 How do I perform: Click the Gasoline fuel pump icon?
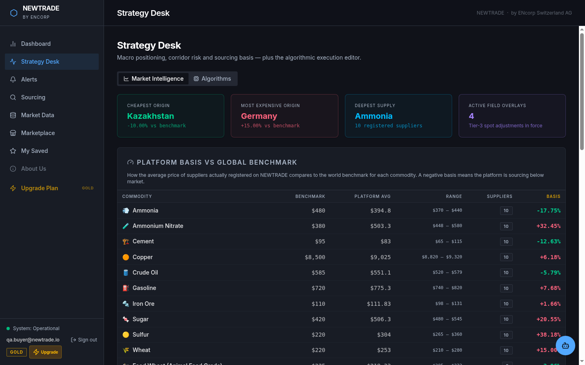pos(126,288)
